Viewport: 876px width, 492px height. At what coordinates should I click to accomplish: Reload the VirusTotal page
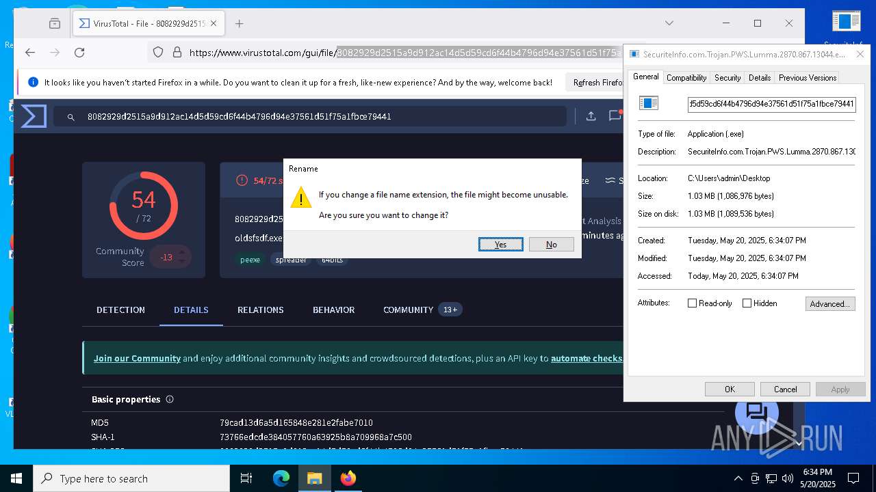coord(79,53)
